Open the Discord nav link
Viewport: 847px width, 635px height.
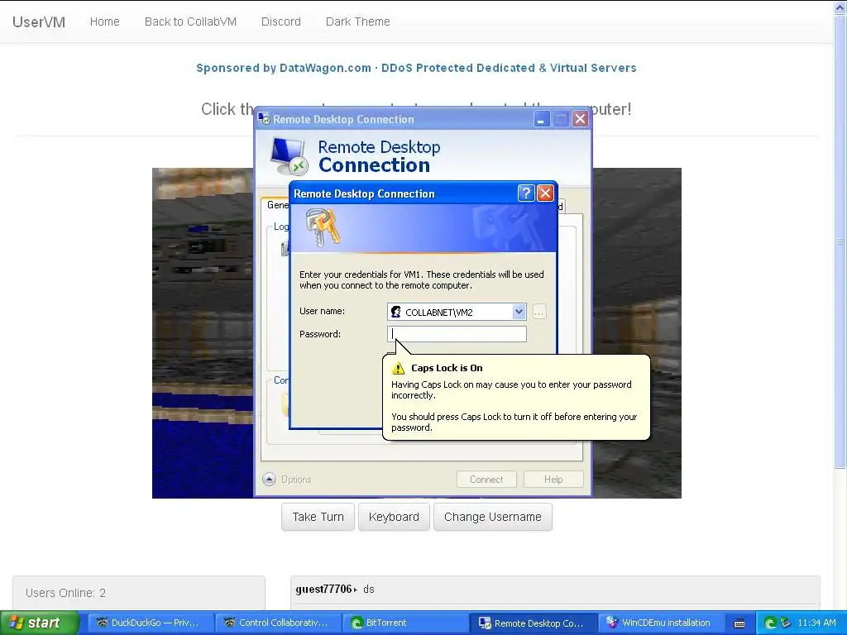(281, 21)
